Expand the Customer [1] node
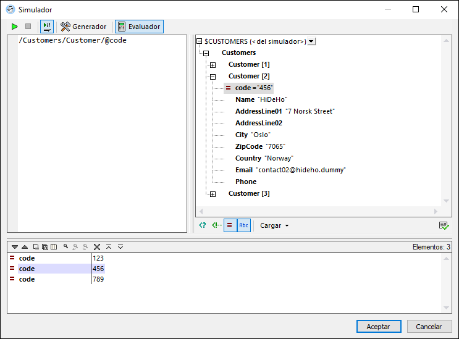 (x=213, y=65)
